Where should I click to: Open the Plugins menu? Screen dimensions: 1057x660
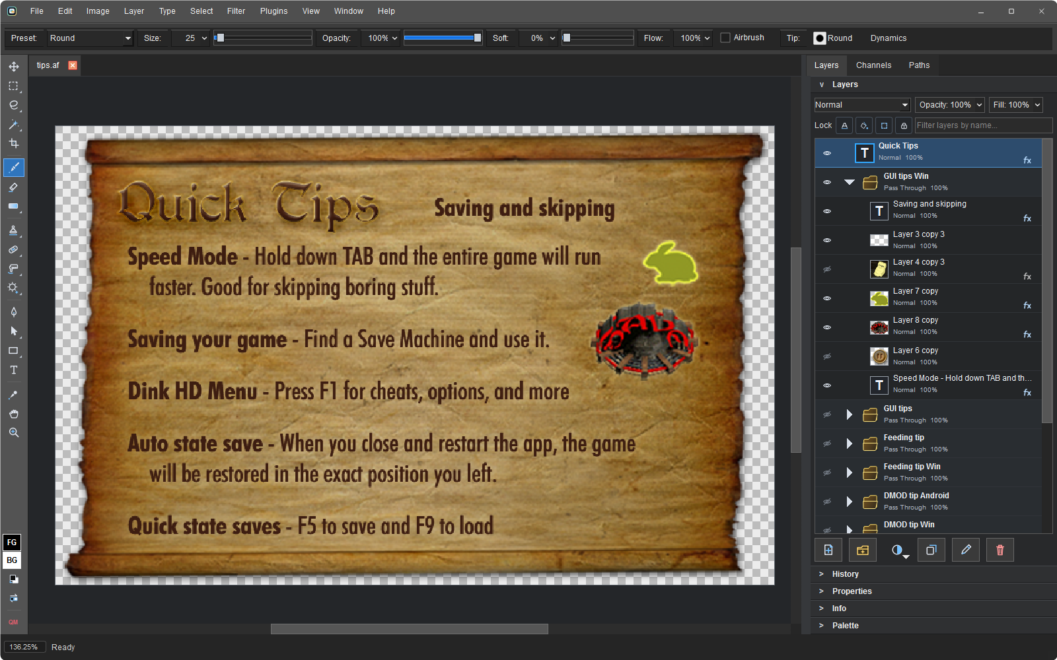pyautogui.click(x=273, y=11)
